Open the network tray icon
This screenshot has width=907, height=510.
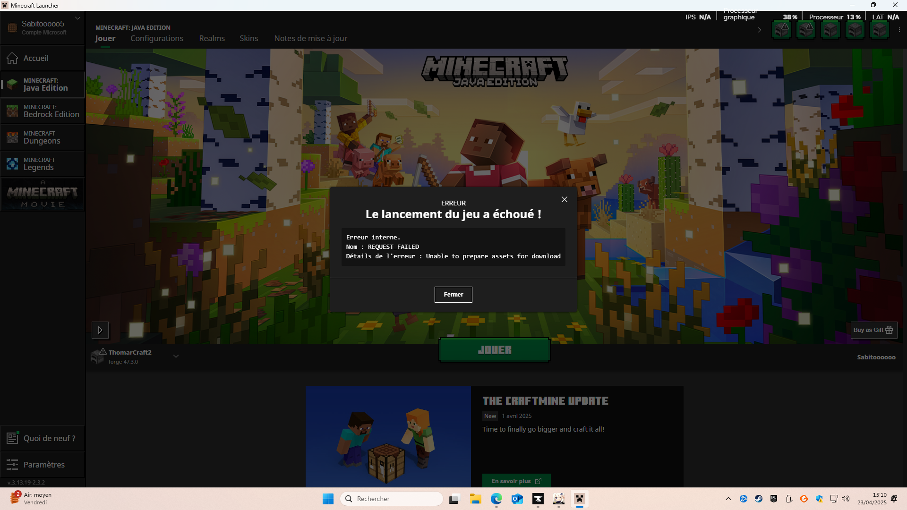[834, 499]
